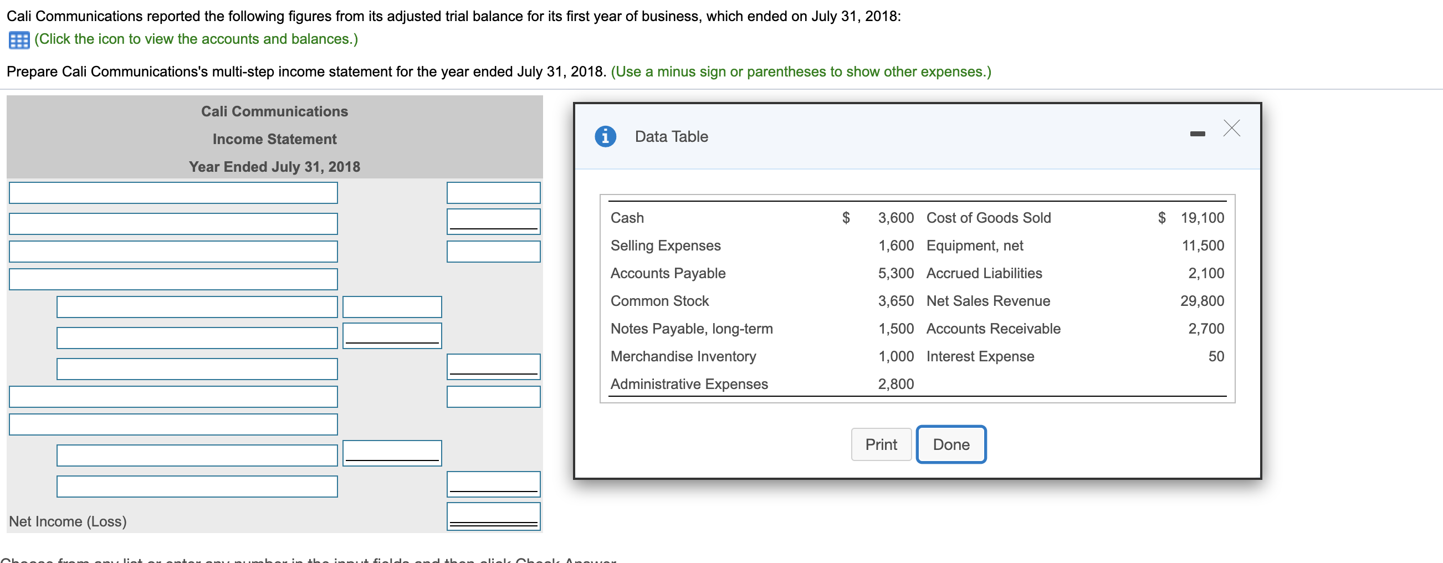Click the 5,300 value
Image resolution: width=1443 pixels, height=563 pixels.
(x=895, y=273)
